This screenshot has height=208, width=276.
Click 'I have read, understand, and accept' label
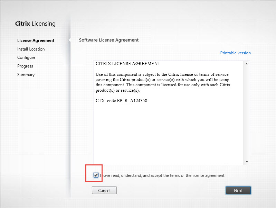click(x=162, y=175)
